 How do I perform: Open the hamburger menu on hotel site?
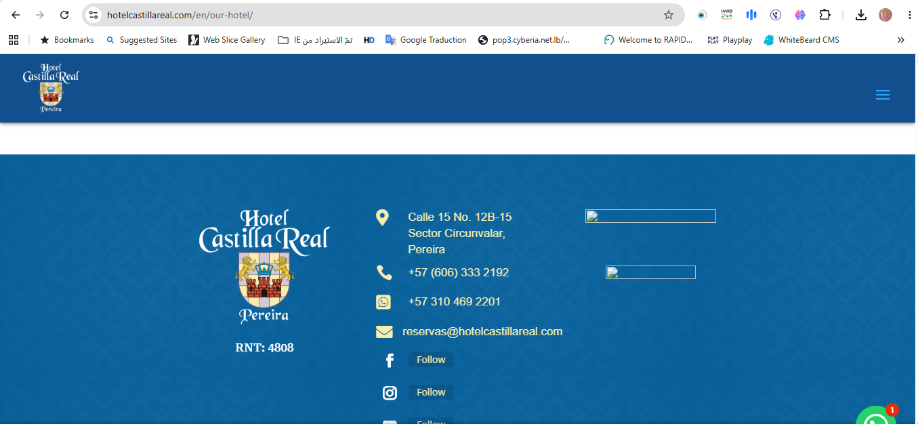click(883, 96)
